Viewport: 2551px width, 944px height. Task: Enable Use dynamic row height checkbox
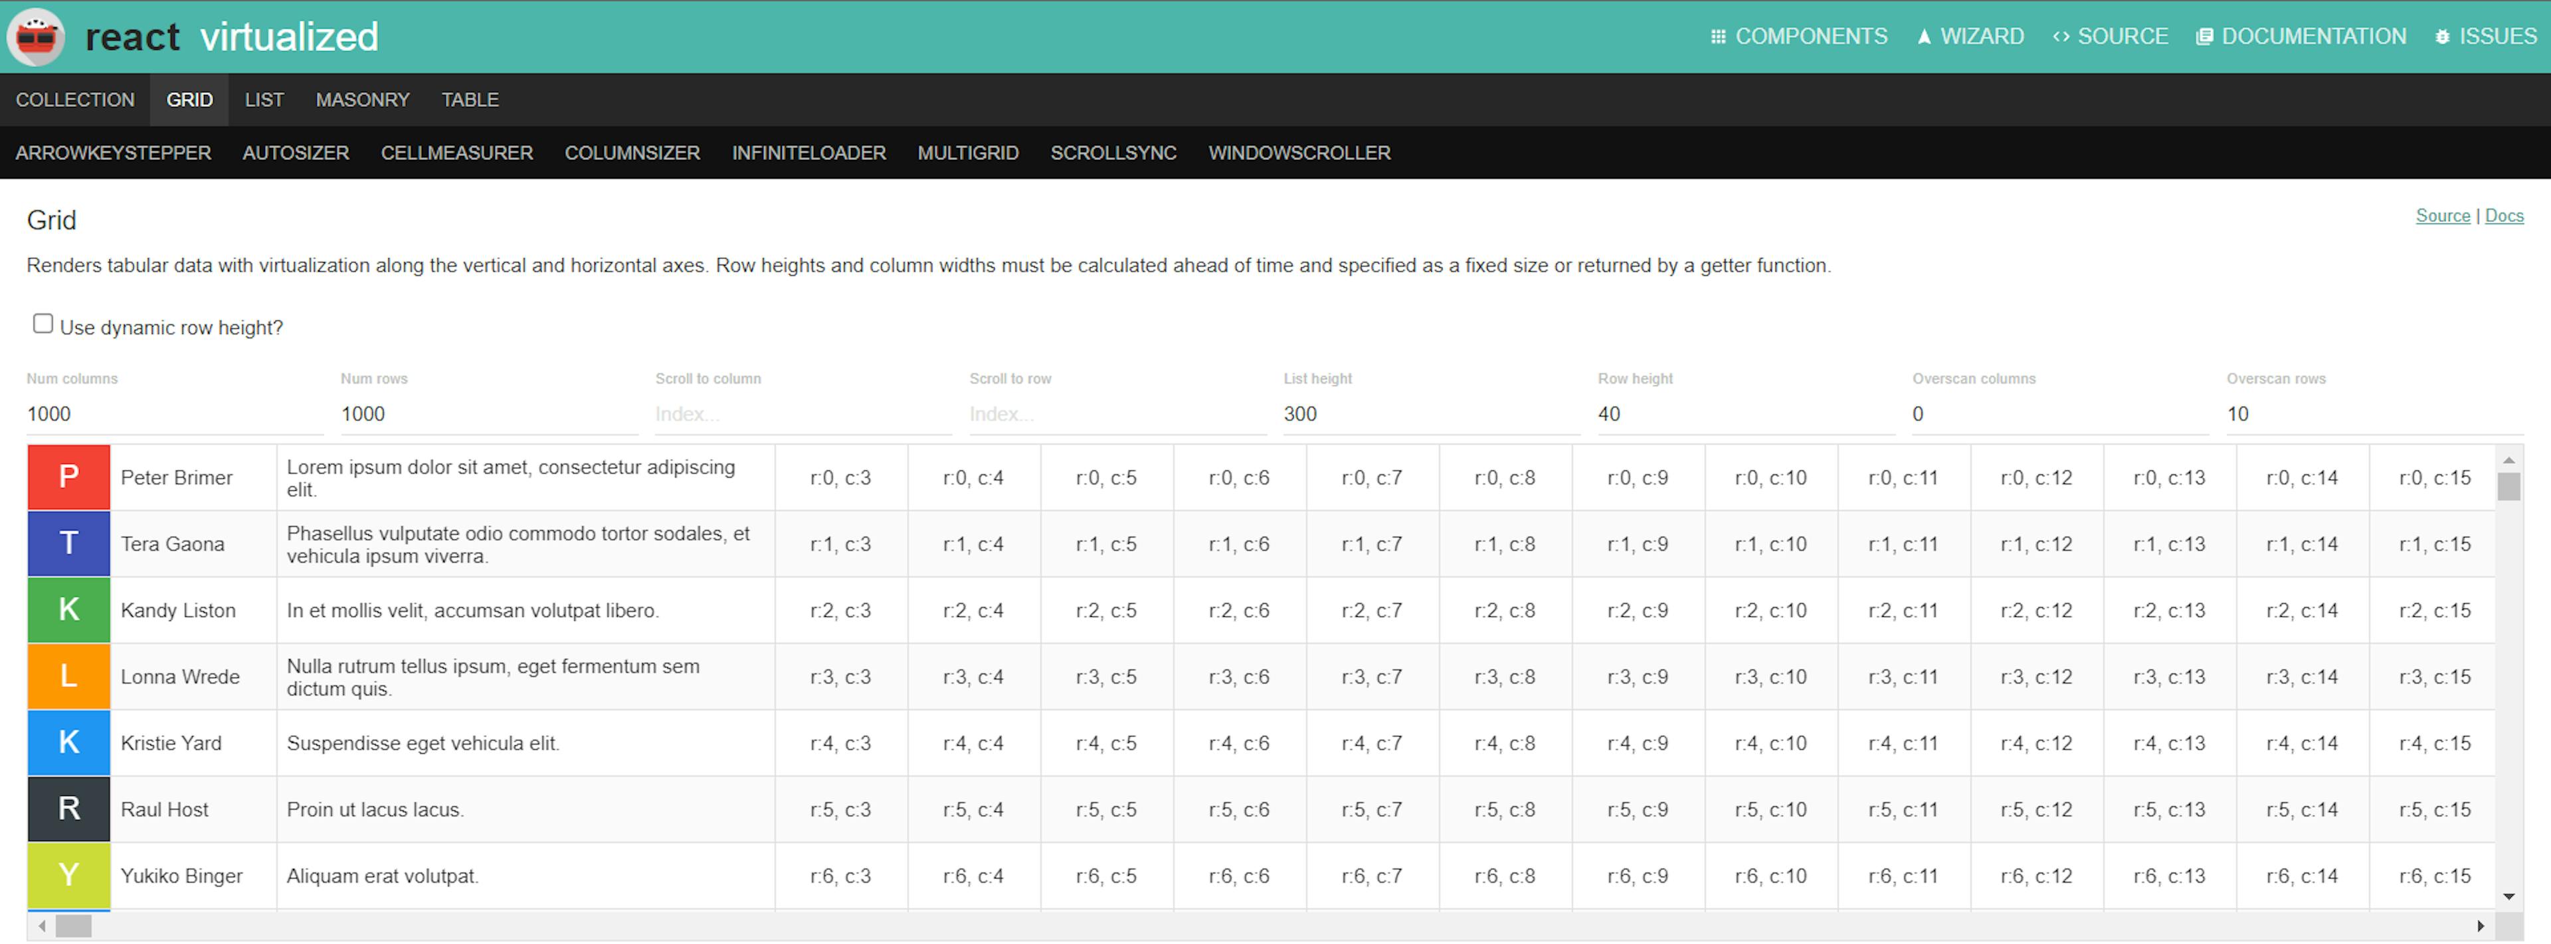pos(43,323)
